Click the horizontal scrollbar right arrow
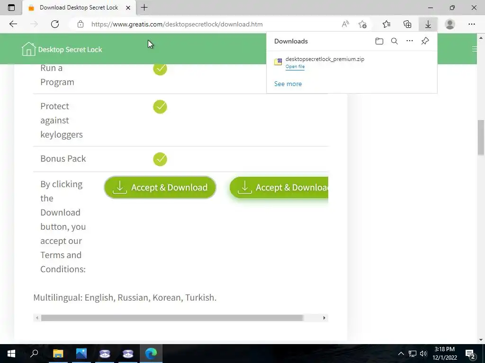This screenshot has width=485, height=363. (x=324, y=318)
